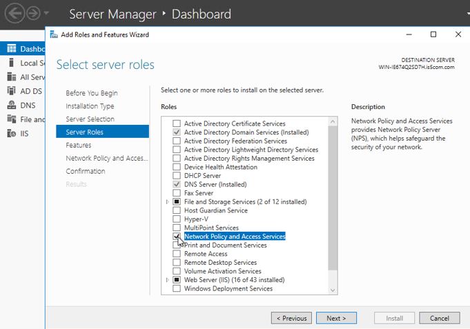
Task: Check Print and Document Services
Action: [177, 245]
